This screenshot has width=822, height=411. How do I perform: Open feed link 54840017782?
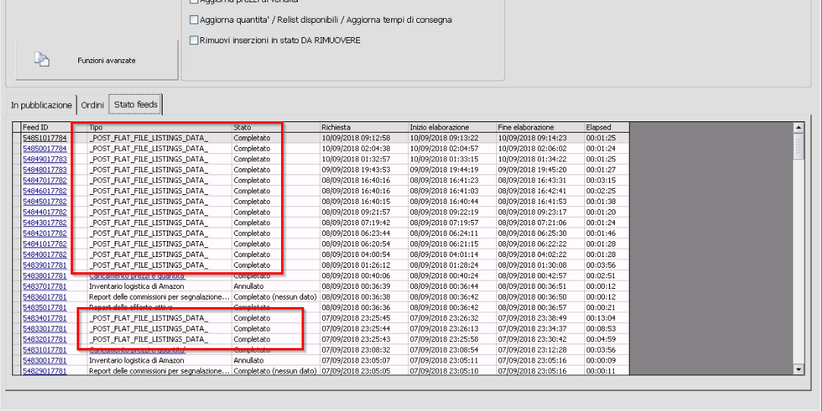(x=45, y=255)
